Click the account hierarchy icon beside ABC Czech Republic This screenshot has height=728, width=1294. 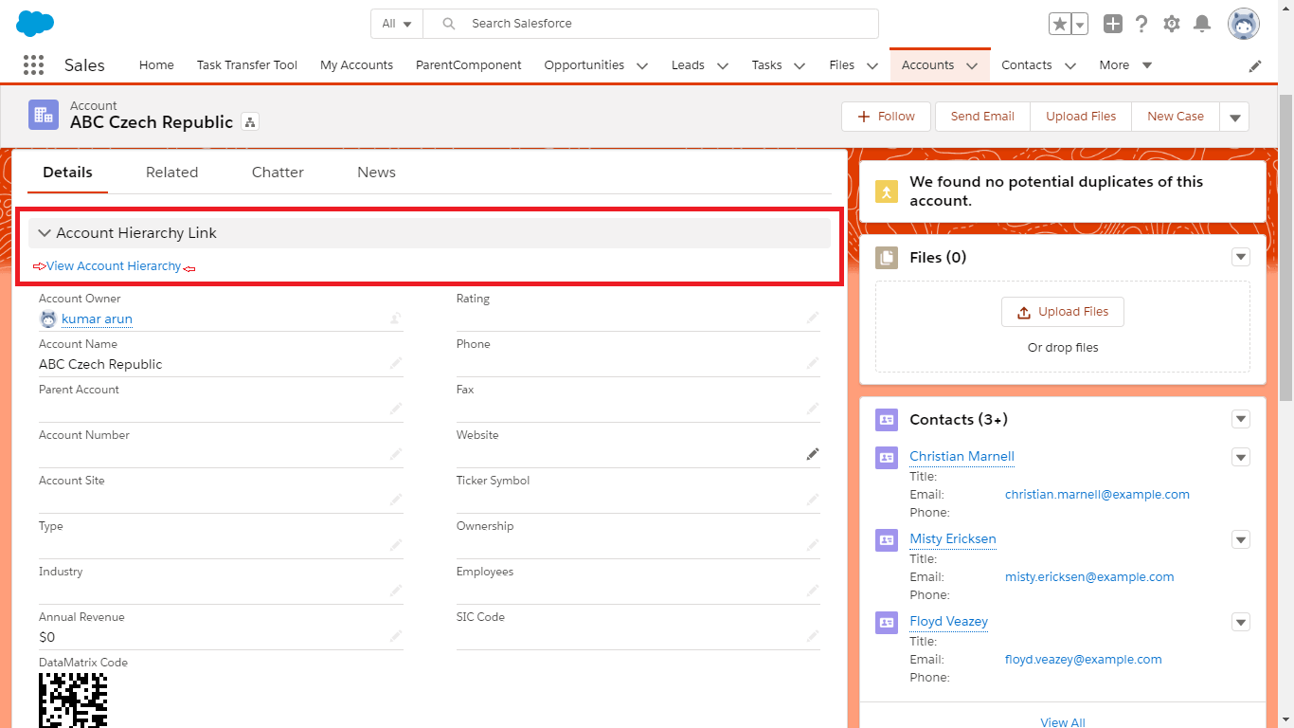point(250,121)
